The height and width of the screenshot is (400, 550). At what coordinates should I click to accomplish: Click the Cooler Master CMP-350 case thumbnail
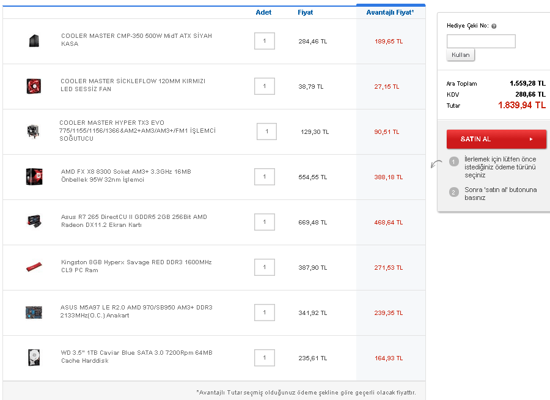coord(34,41)
